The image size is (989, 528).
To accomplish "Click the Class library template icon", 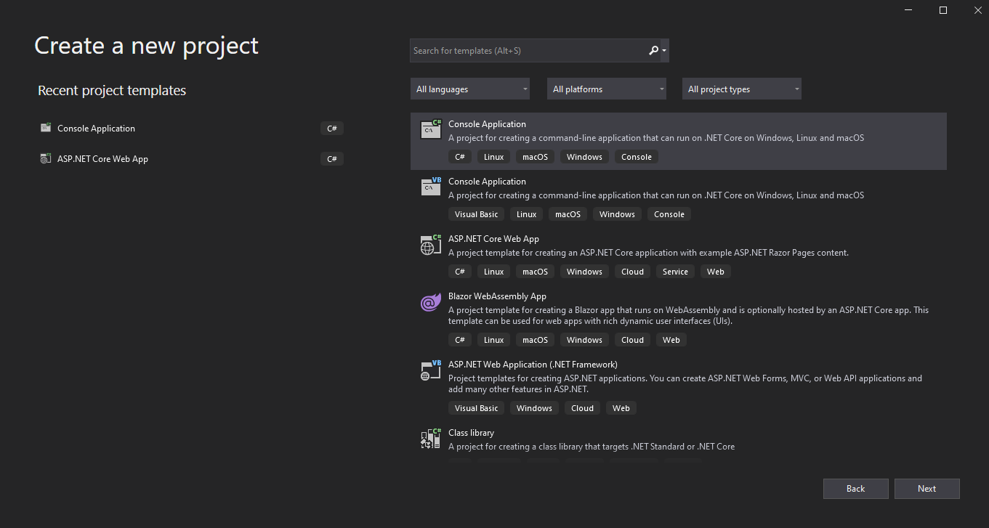I will (431, 439).
